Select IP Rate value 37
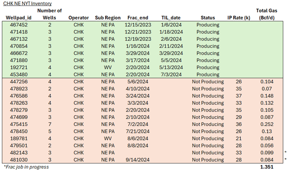290x176 pixels. [x=238, y=96]
